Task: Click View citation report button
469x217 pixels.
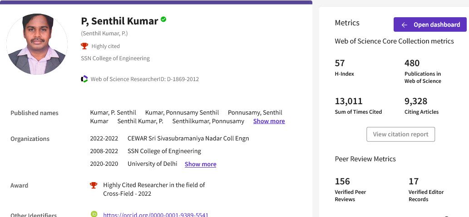Action: [x=400, y=134]
